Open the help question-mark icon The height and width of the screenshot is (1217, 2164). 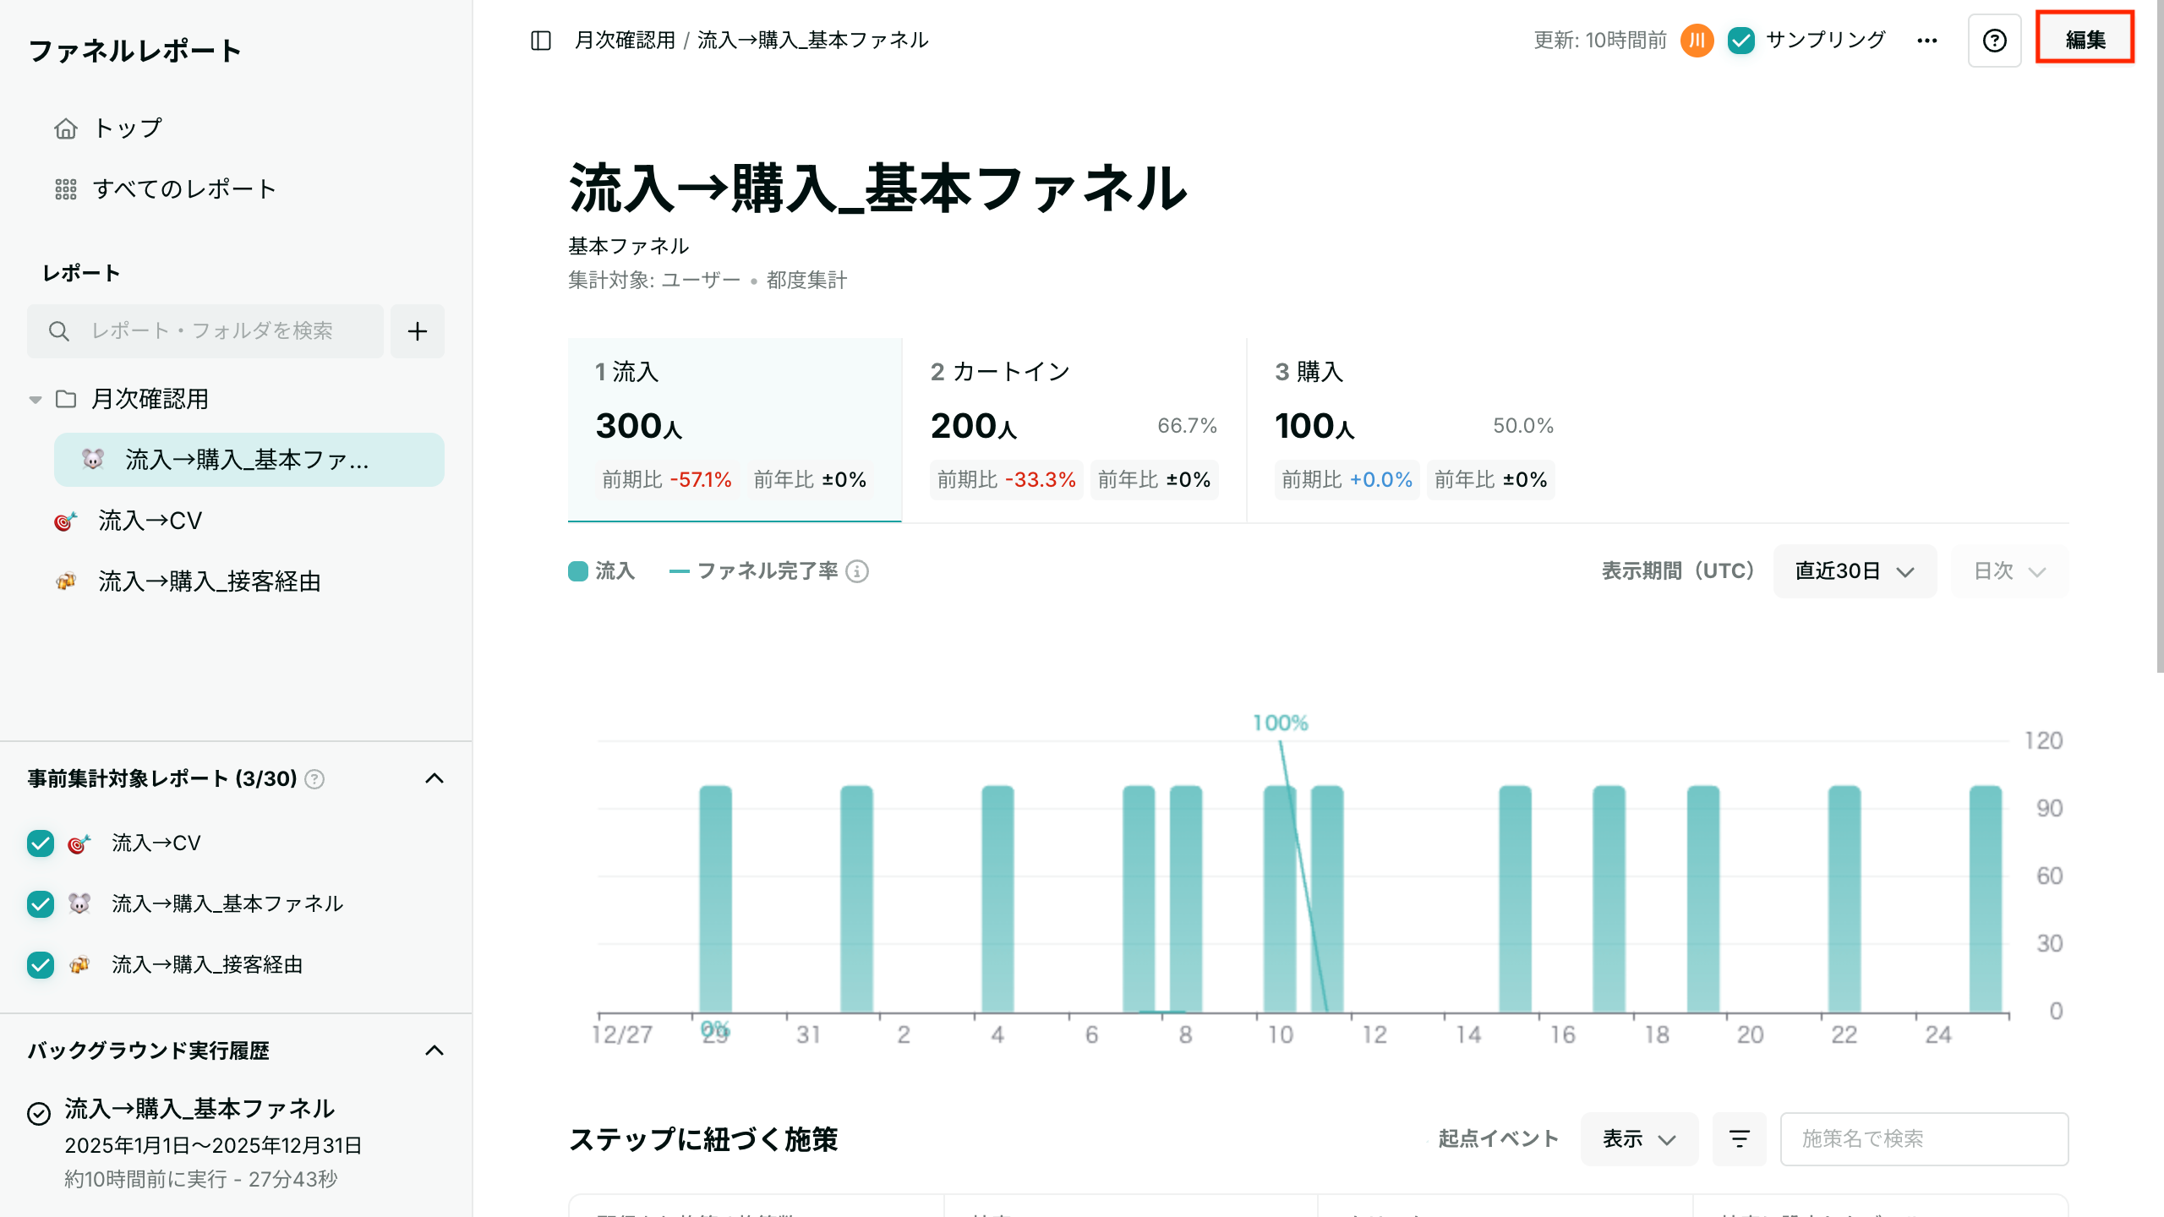pyautogui.click(x=1994, y=40)
